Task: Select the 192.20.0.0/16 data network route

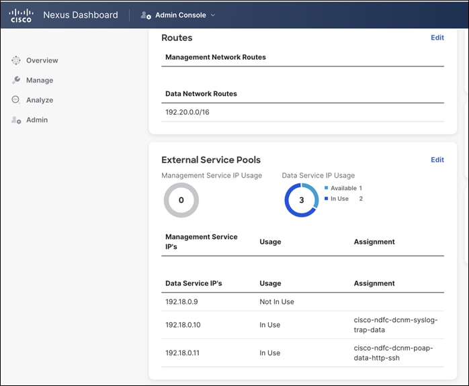Action: (x=187, y=112)
